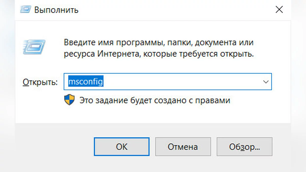Click the Выполнить window title text

coord(56,10)
